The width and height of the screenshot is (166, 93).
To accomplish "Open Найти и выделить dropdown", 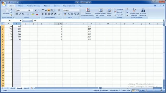I will (x=143, y=12).
